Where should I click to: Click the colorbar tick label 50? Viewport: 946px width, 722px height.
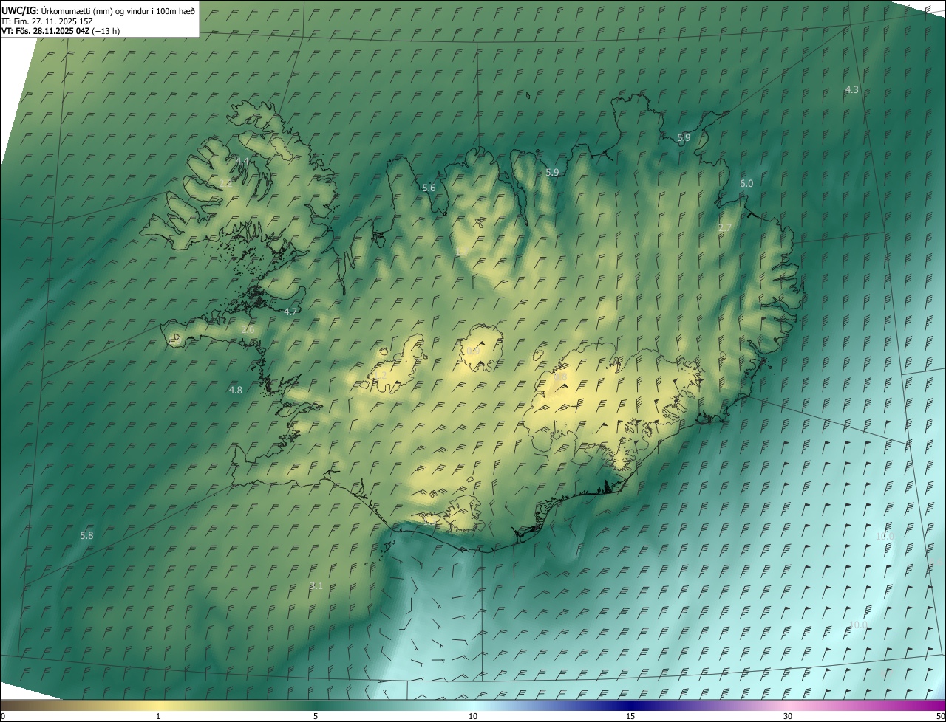pyautogui.click(x=940, y=716)
